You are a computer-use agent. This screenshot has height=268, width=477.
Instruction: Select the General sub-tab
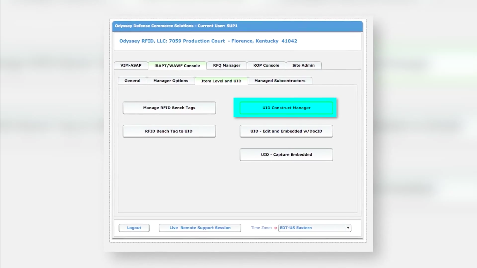pyautogui.click(x=132, y=81)
